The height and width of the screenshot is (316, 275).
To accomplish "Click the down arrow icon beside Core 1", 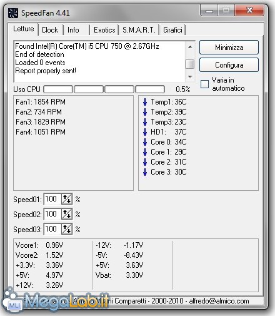I will click(x=145, y=152).
